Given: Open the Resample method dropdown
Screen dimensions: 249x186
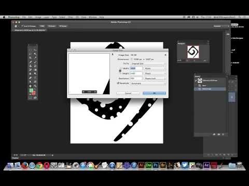Looking at the screenshot, I should tap(148, 83).
